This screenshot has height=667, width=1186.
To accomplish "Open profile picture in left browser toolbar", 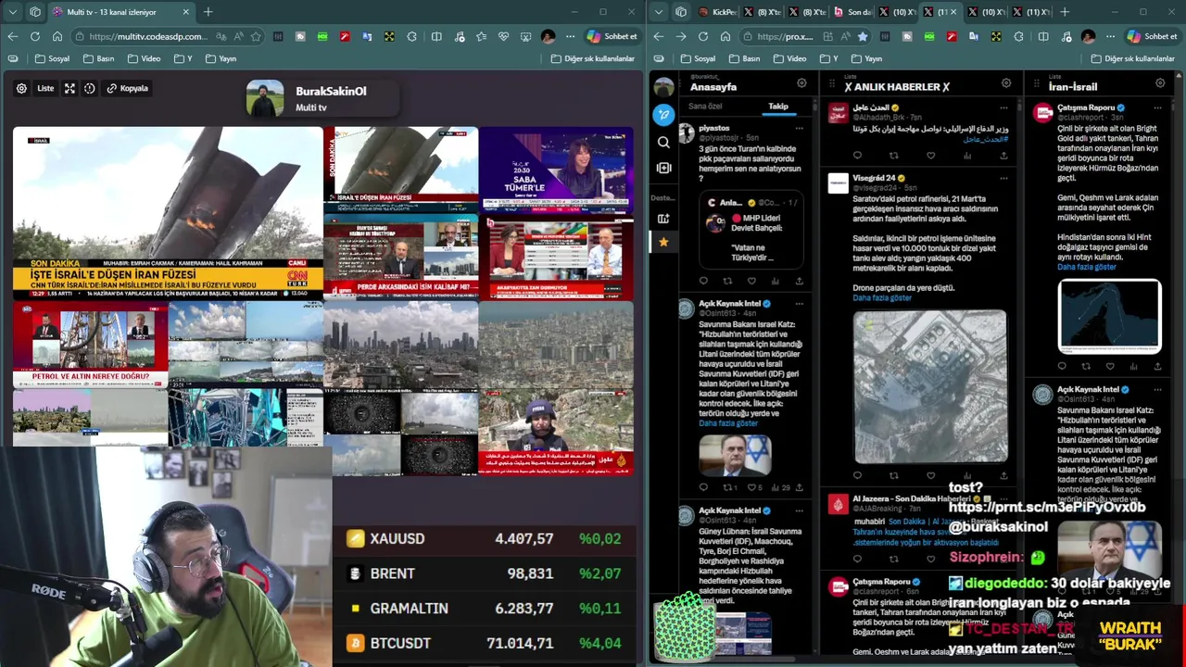I will (x=548, y=36).
